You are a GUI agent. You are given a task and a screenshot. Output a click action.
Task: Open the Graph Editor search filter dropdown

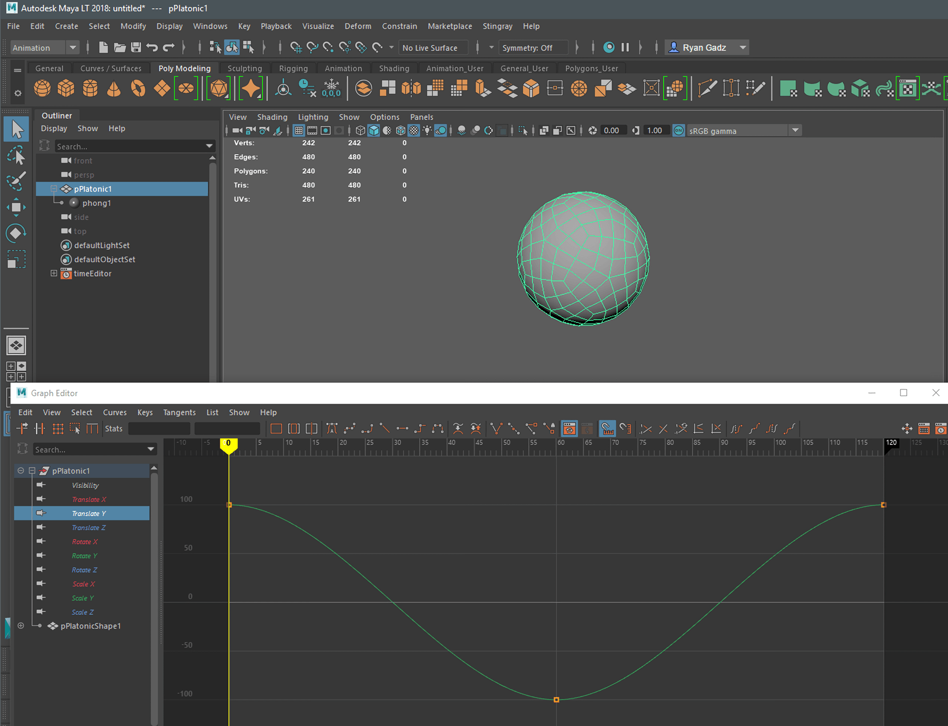click(x=151, y=450)
